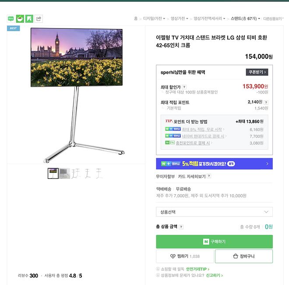Share to Naver Cafe via cup icon
The height and width of the screenshot is (285, 289).
click(20, 18)
